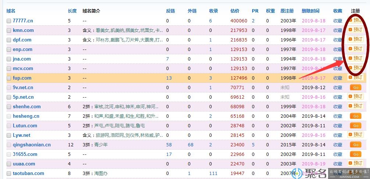370x179 pixels.
Task: Select the Lyw.net checkbox
Action: point(9,135)
